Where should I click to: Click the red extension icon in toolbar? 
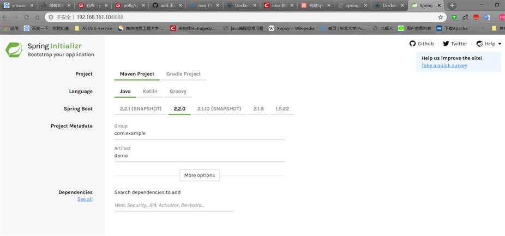pos(476,17)
